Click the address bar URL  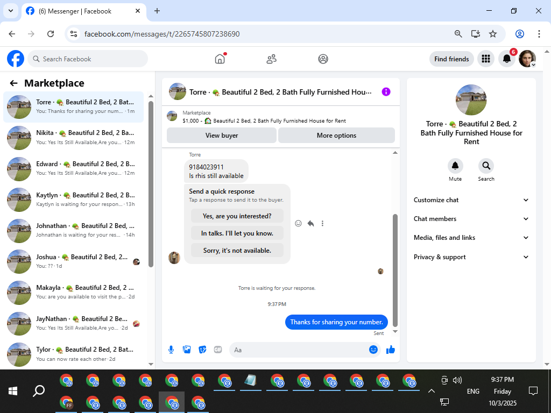(x=162, y=34)
